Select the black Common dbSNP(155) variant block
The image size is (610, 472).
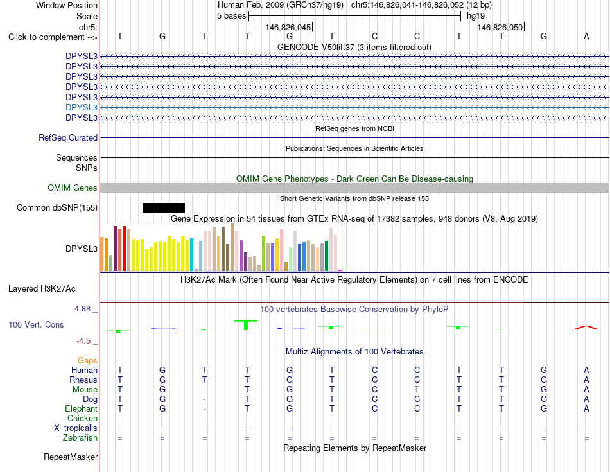(x=164, y=208)
